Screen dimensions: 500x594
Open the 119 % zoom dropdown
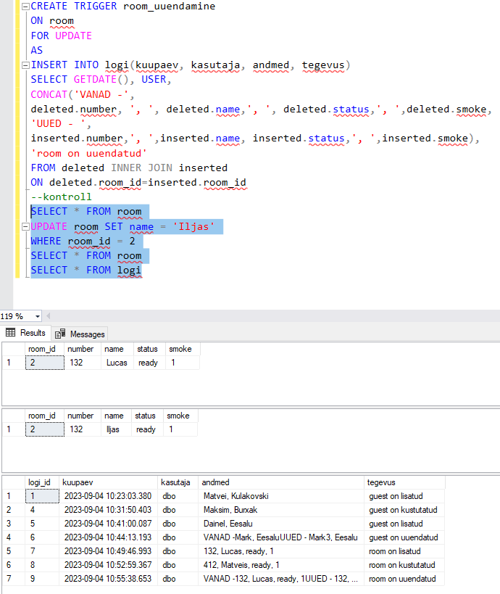click(x=38, y=316)
